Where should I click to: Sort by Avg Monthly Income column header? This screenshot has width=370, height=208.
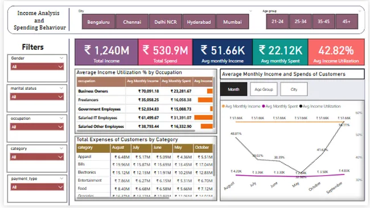[143, 81]
